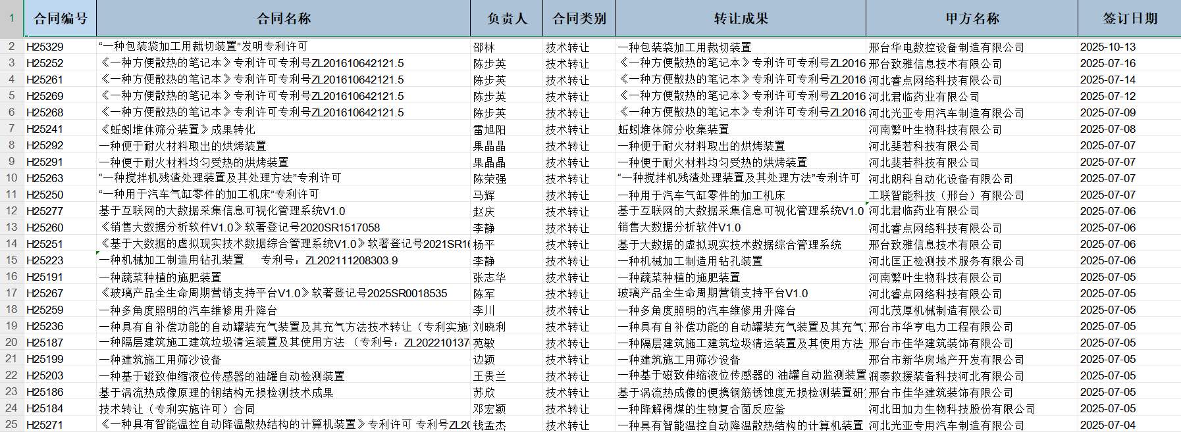Click contract number H25269

61,96
